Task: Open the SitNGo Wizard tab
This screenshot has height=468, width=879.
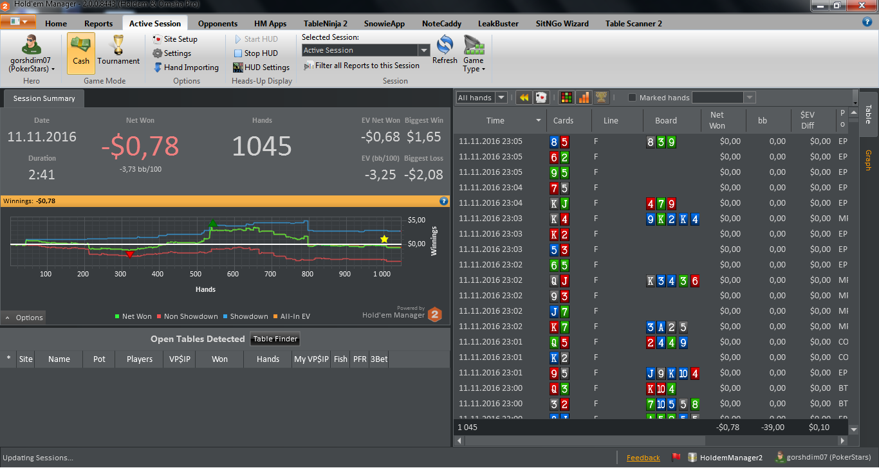Action: coord(562,24)
